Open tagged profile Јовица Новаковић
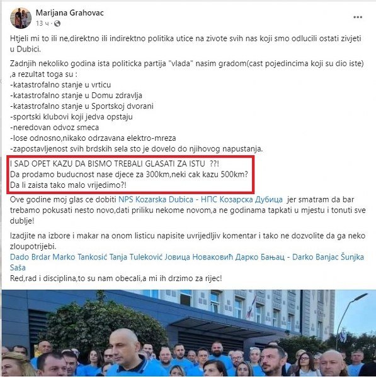This screenshot has height=377, width=376. [x=199, y=257]
